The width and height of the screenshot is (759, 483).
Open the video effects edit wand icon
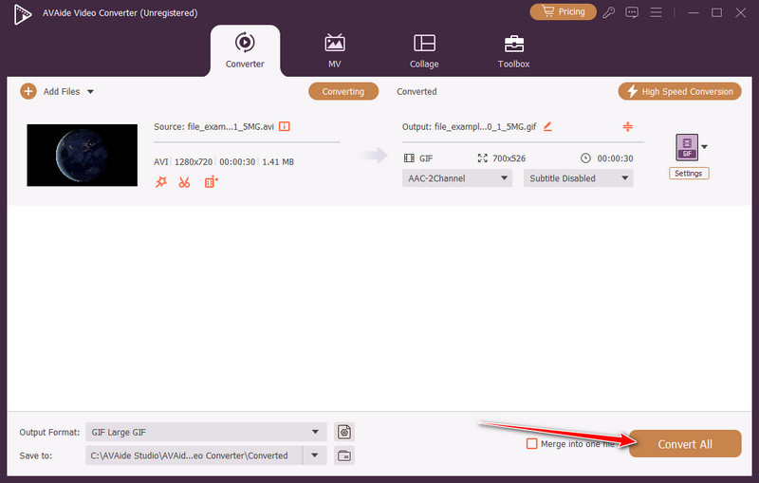160,182
